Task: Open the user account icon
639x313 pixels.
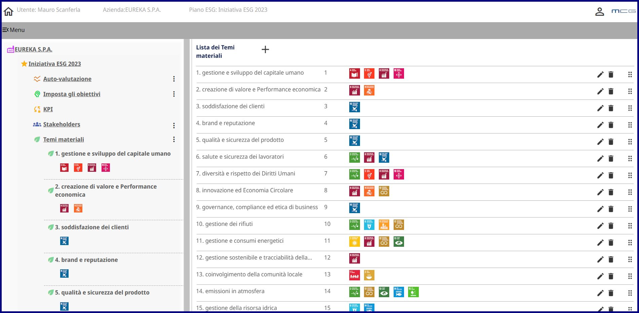Action: pos(599,12)
